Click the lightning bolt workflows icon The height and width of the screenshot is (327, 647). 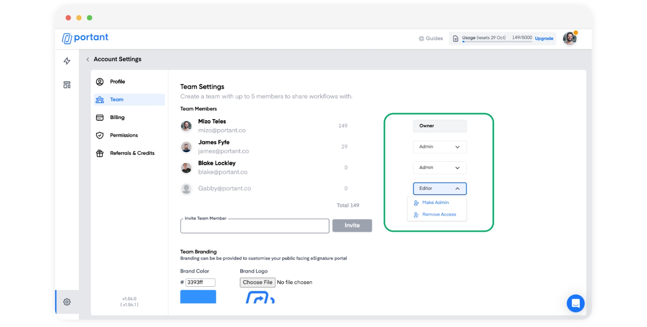click(x=67, y=61)
